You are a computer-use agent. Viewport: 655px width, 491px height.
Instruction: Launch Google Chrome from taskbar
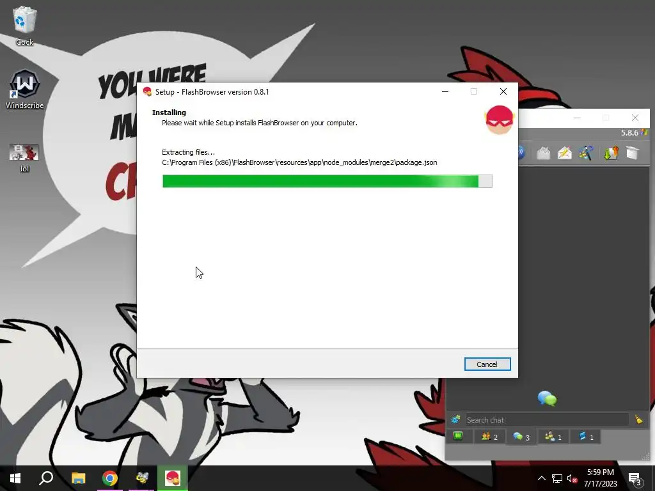tap(110, 478)
